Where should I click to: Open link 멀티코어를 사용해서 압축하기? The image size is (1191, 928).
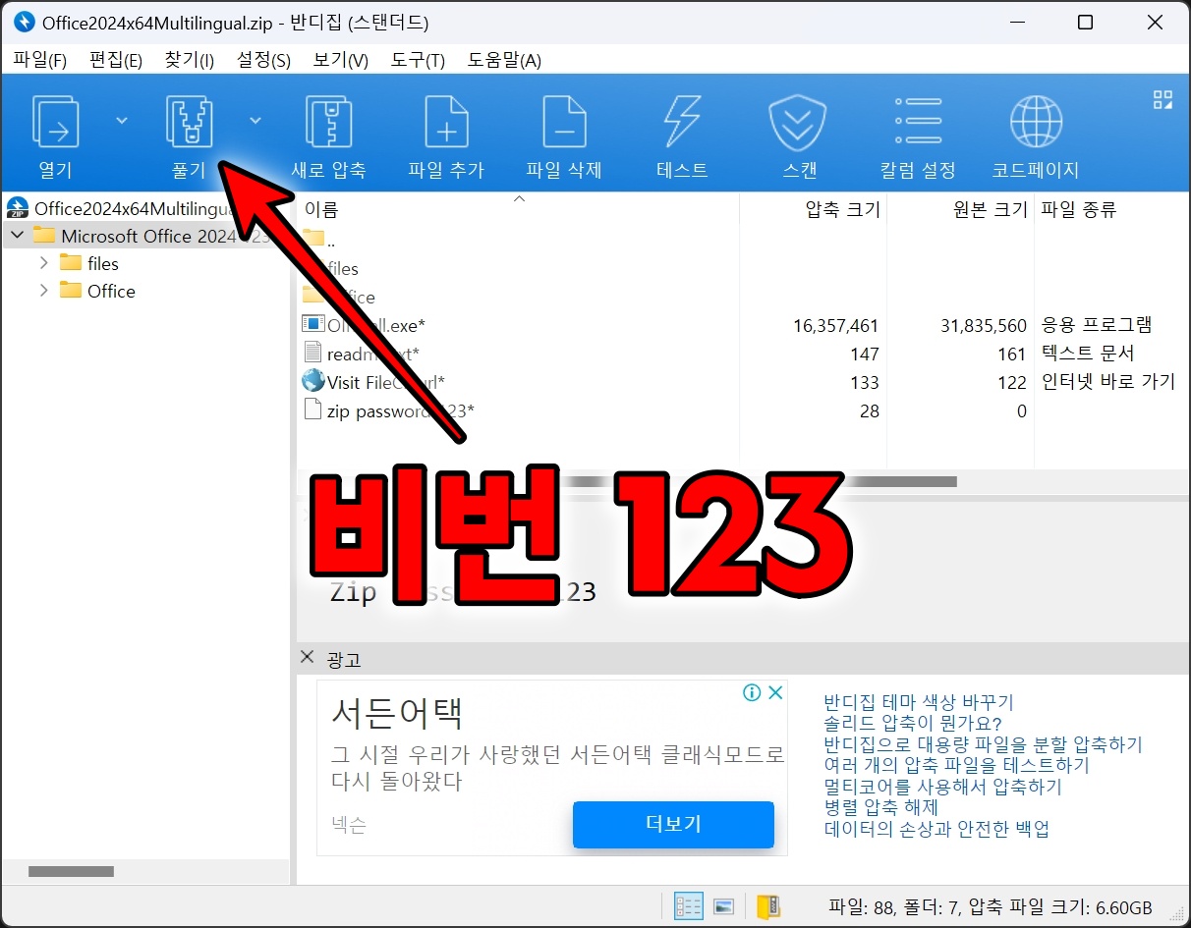pos(942,787)
